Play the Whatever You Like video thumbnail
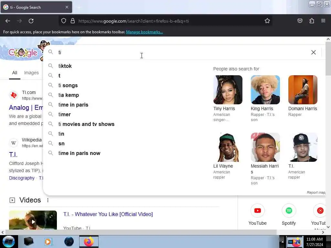 (x=33, y=220)
